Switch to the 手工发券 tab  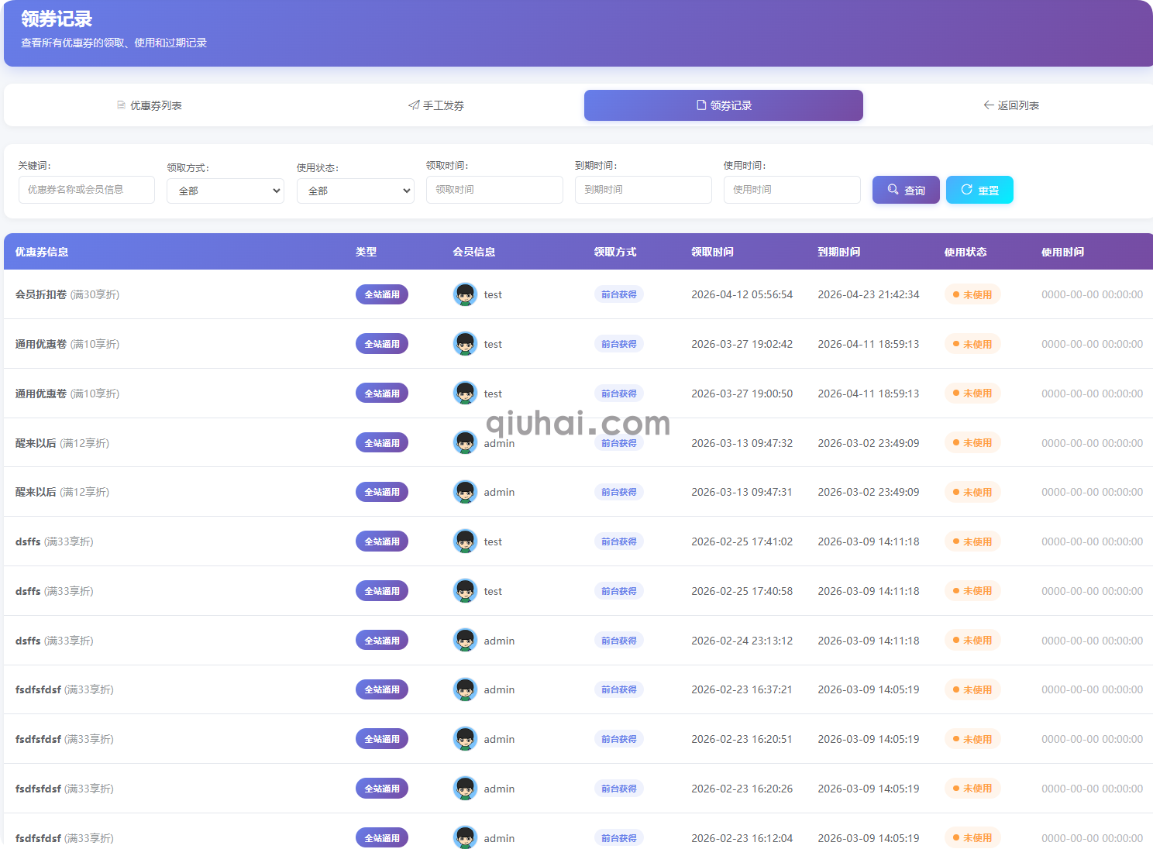[436, 105]
